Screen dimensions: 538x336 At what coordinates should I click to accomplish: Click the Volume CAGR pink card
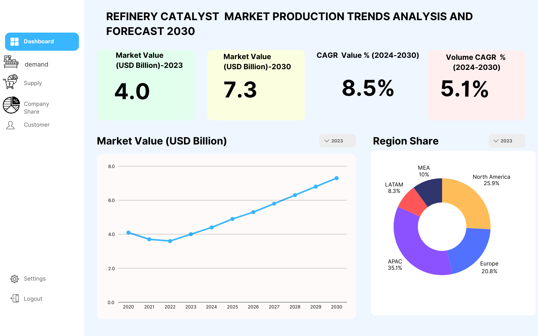pyautogui.click(x=476, y=85)
